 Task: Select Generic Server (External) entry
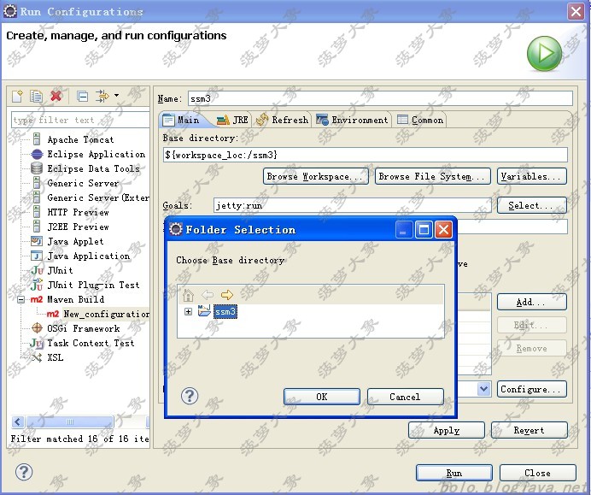[x=98, y=197]
